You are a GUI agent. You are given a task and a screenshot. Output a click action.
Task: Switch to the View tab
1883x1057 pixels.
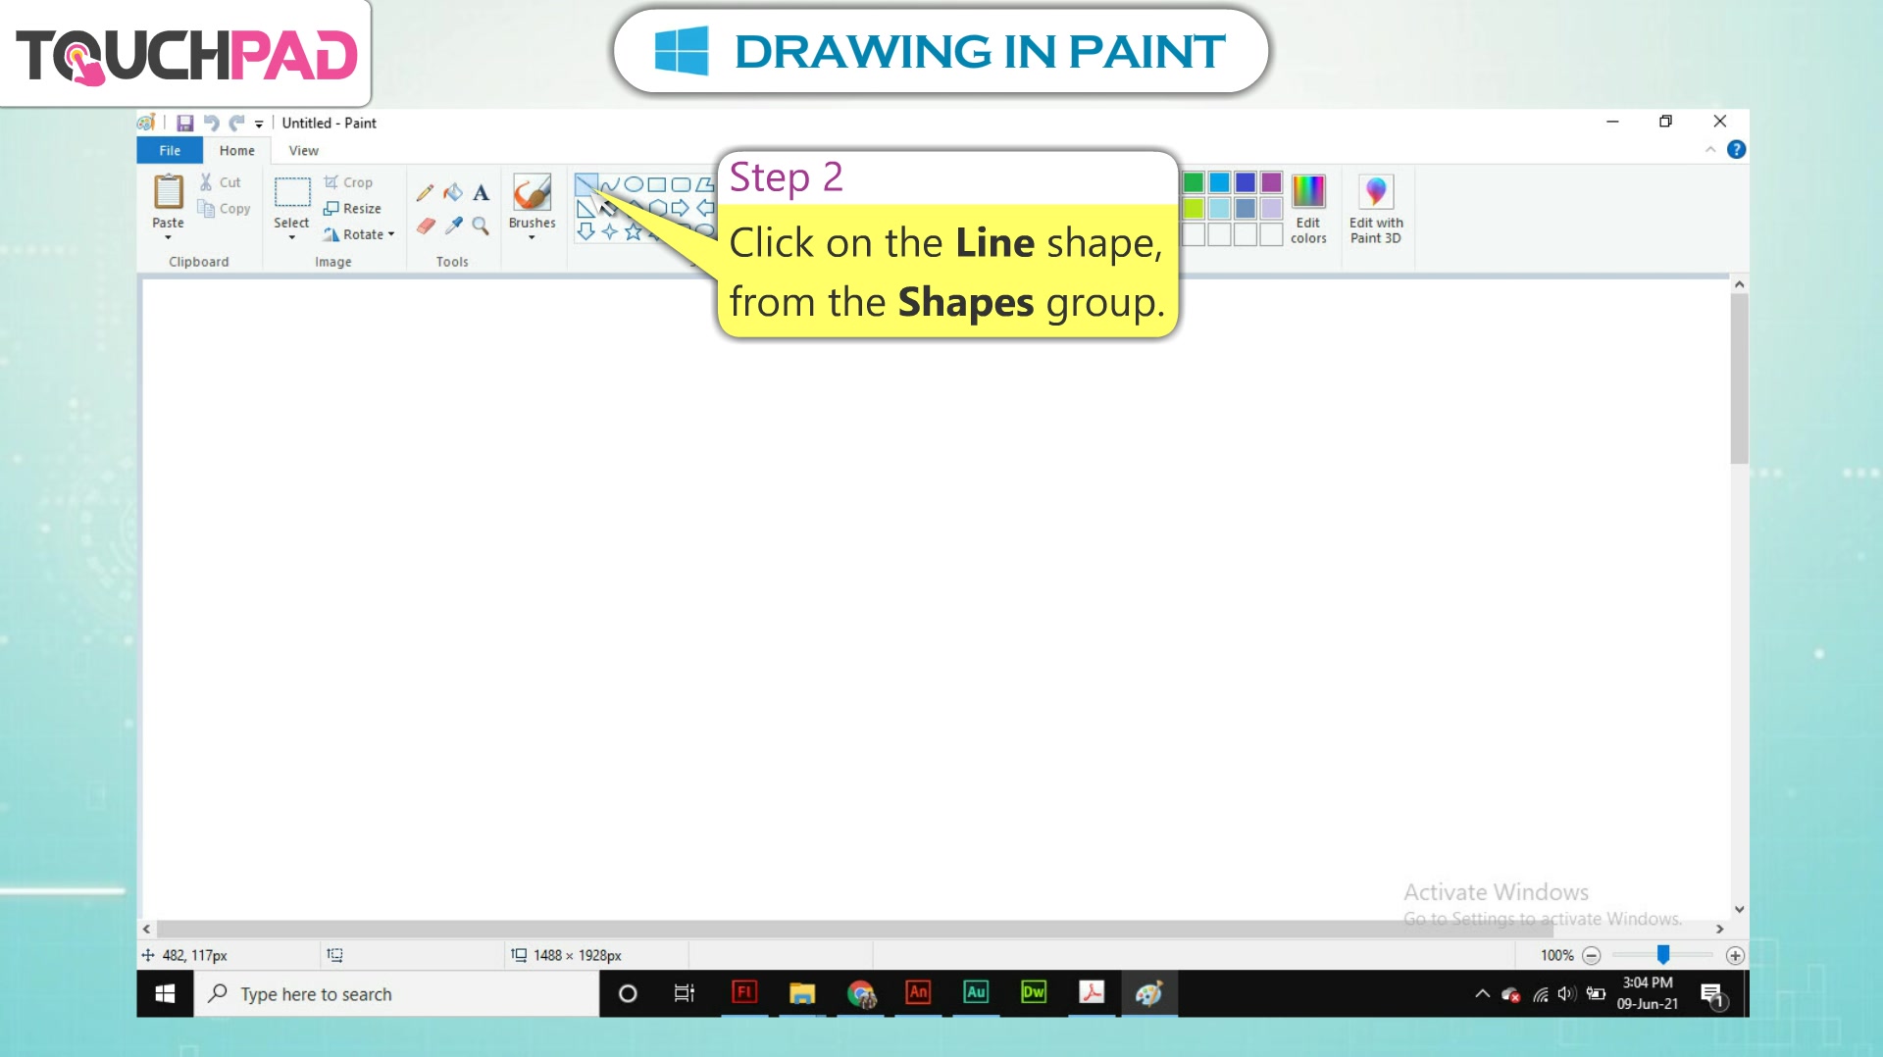(303, 150)
